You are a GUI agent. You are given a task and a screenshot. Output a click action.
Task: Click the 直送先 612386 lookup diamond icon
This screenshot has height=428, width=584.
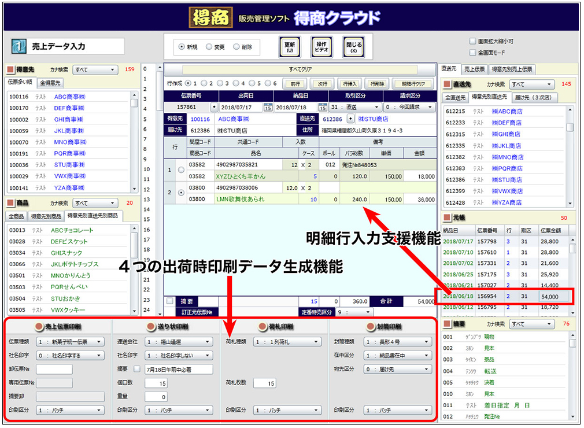point(350,119)
